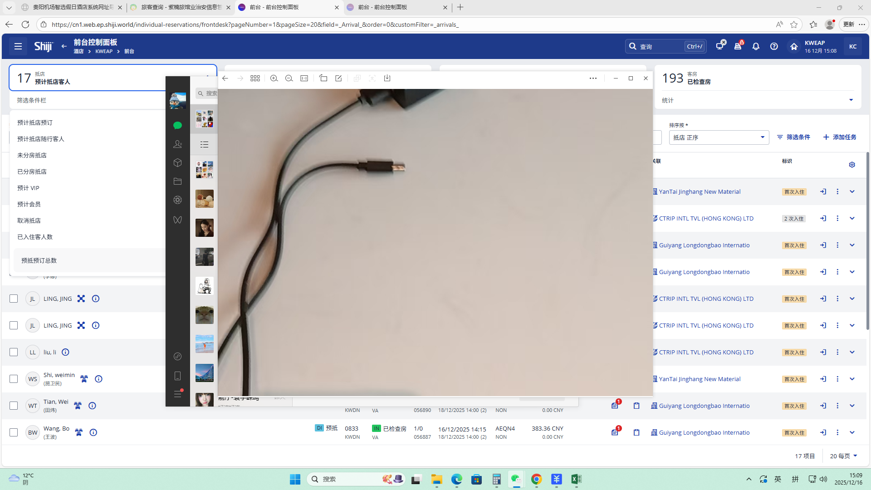
Task: Open the 20 每页 page size dropdown
Action: [x=843, y=456]
